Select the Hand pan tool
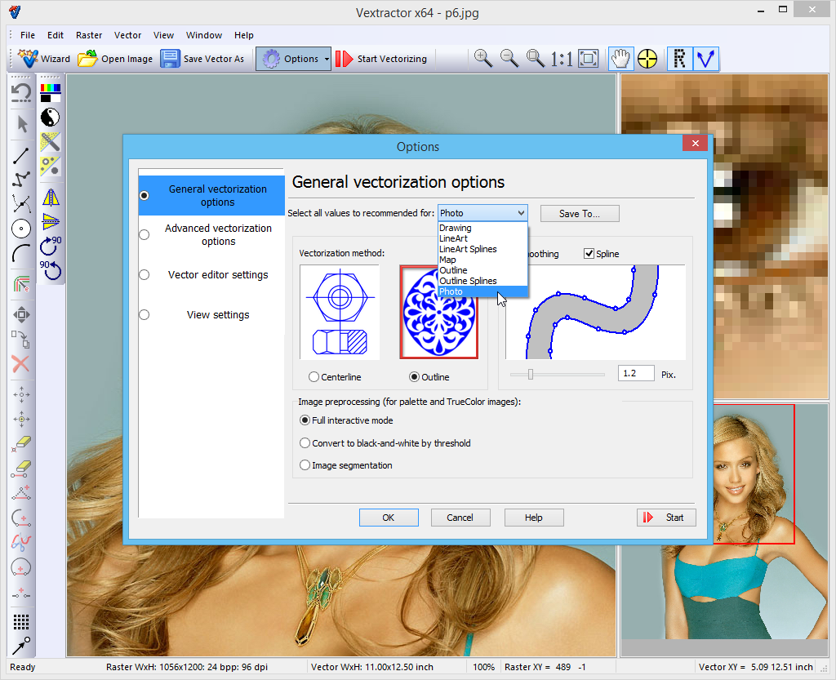This screenshot has height=680, width=836. (621, 58)
